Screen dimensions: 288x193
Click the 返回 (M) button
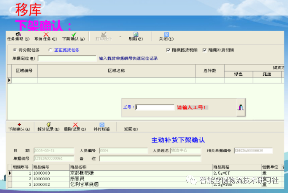click(x=131, y=129)
